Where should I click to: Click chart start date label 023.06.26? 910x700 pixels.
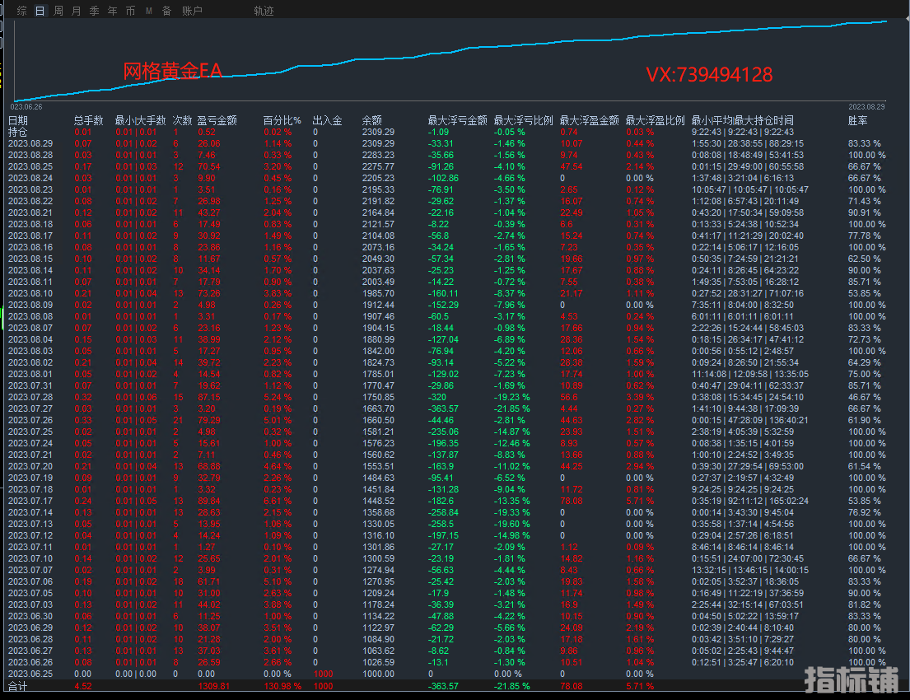(26, 107)
